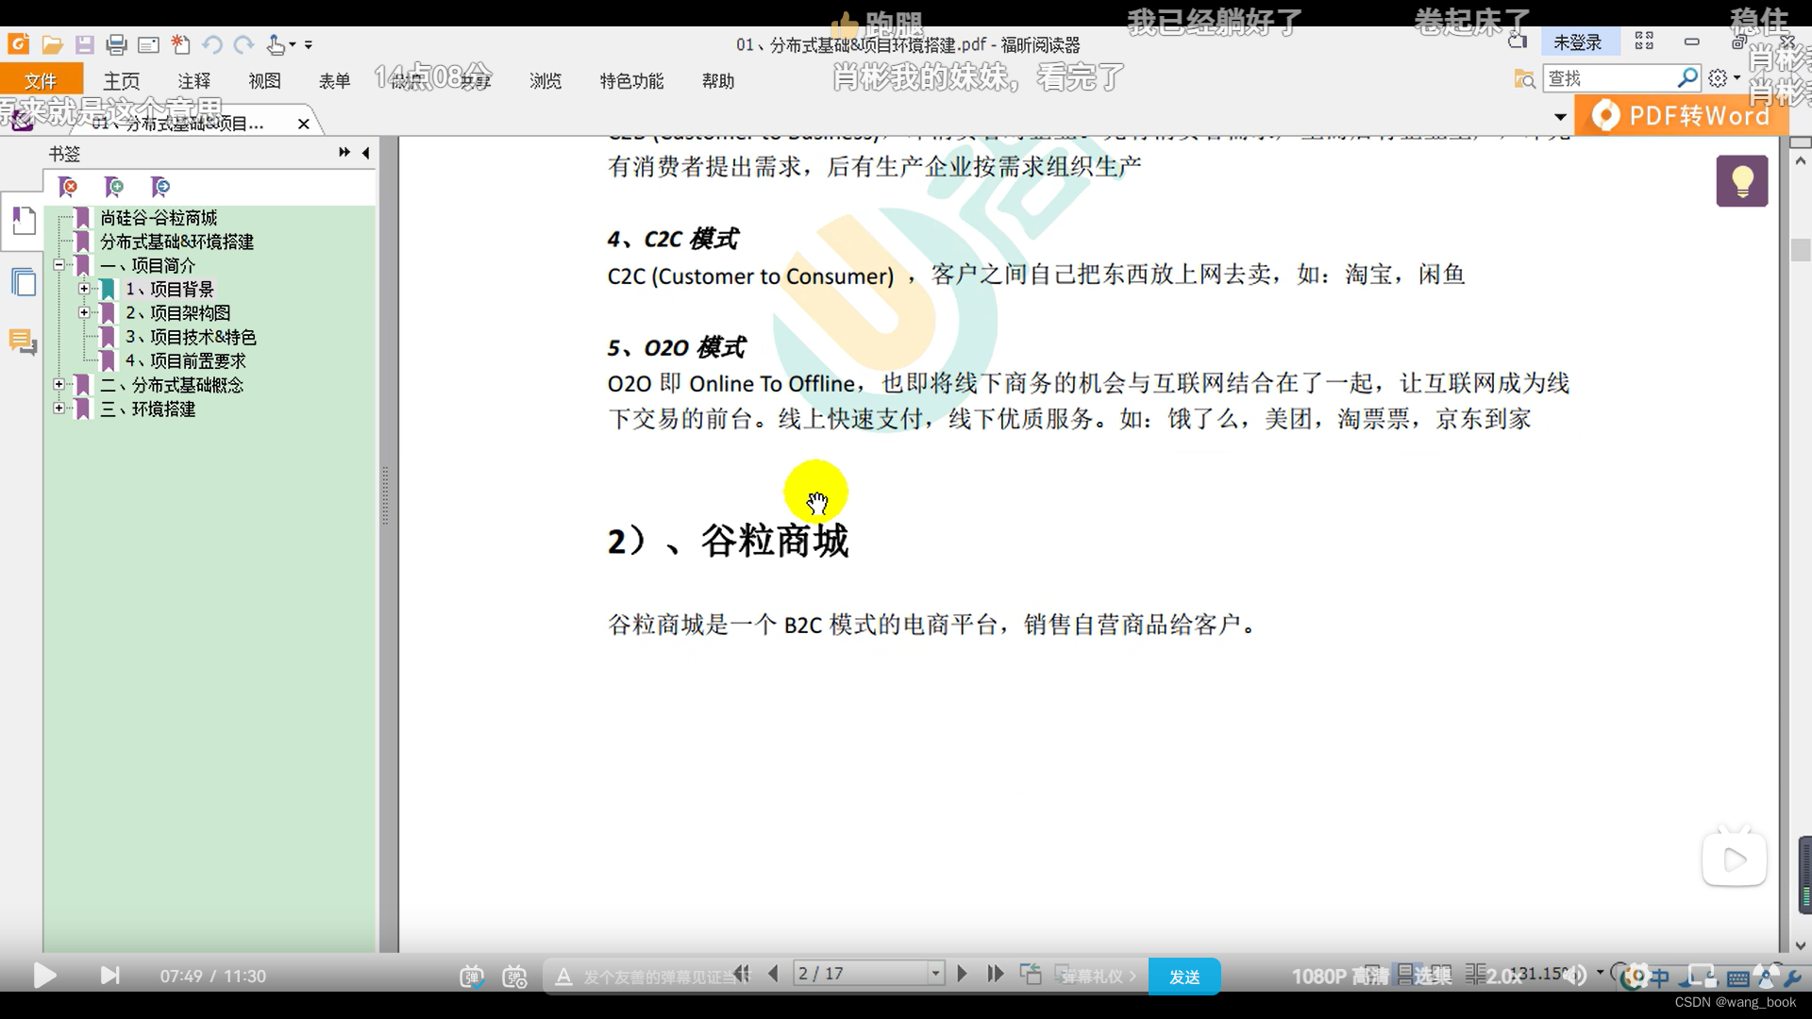This screenshot has width=1812, height=1019.
Task: Expand the 二、分布式基础概念 bookmark node
Action: 59,384
